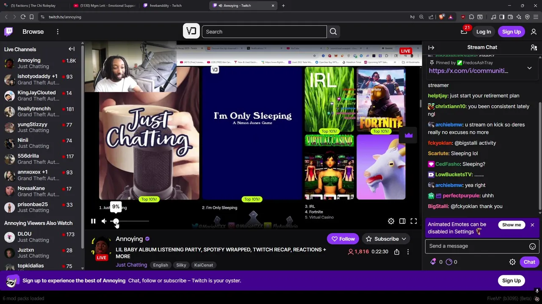Dismiss the Animated Emotes notice

[532, 225]
